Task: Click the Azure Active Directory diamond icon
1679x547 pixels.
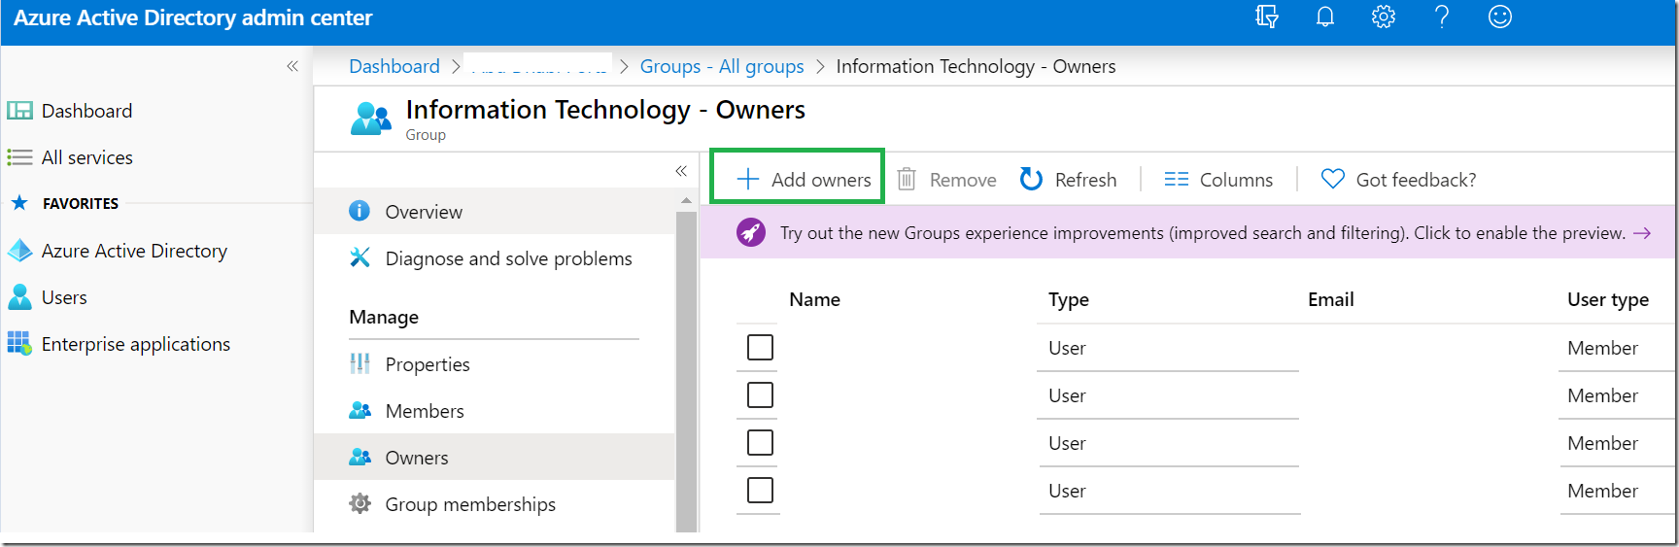Action: pos(19,251)
